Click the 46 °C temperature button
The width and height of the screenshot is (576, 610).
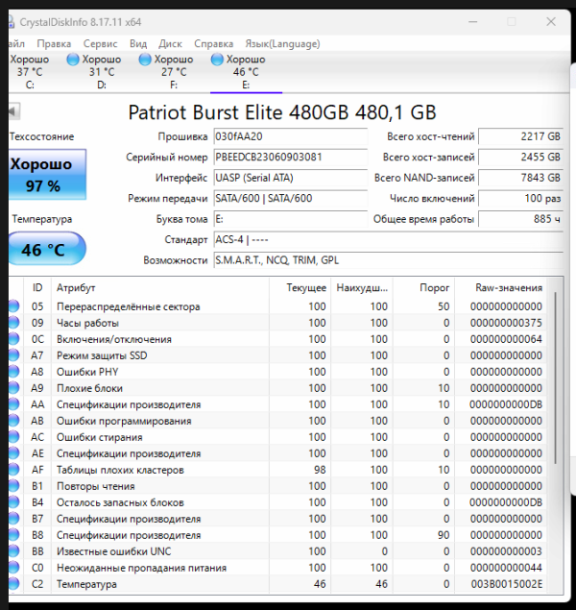point(42,250)
